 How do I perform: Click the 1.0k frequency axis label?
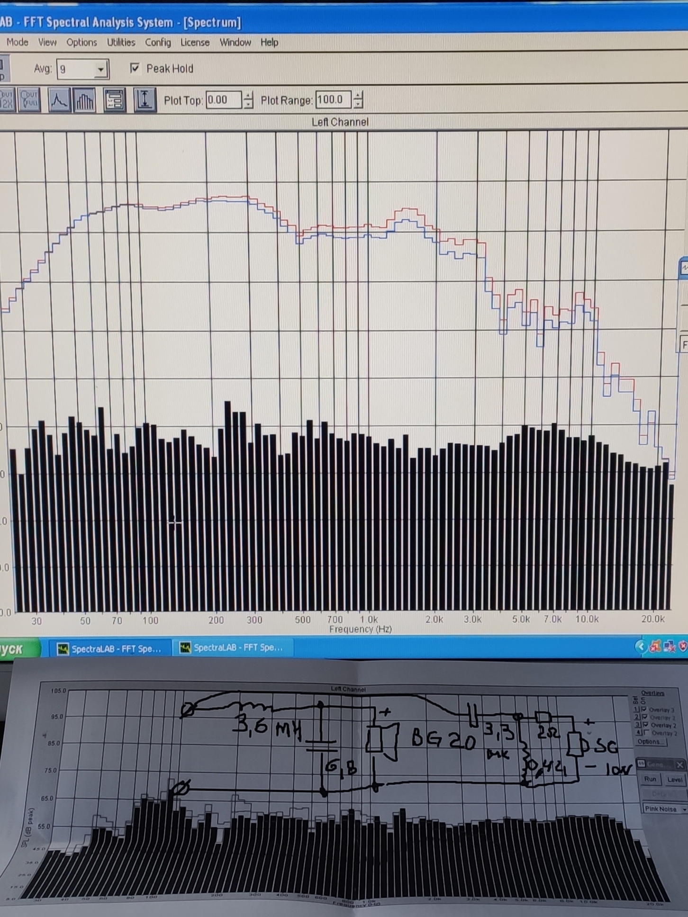[369, 620]
